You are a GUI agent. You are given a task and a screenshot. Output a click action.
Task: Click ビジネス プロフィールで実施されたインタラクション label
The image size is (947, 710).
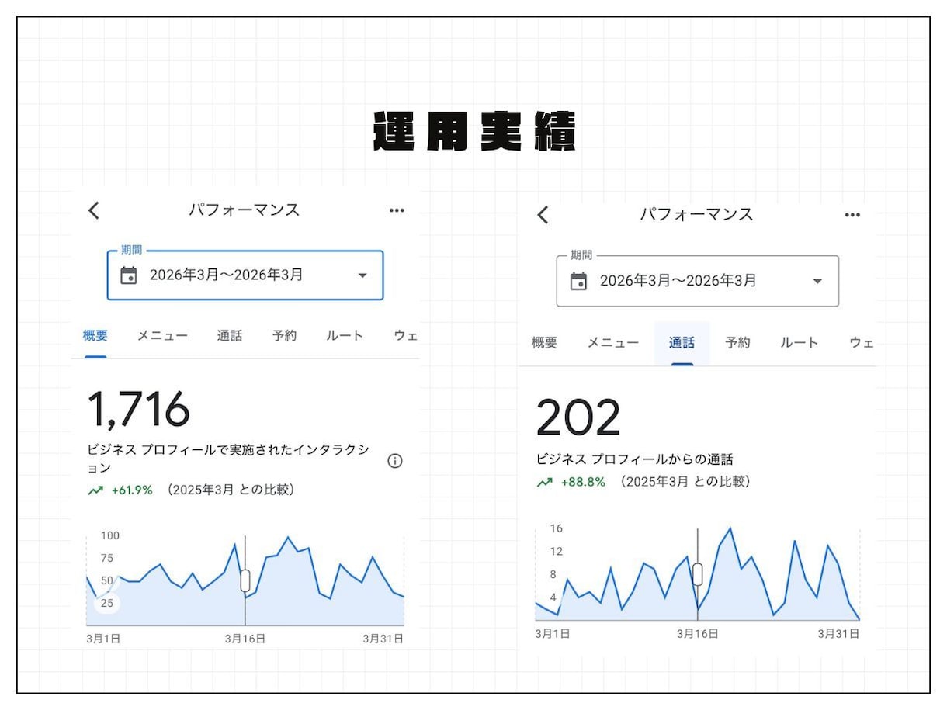click(228, 459)
